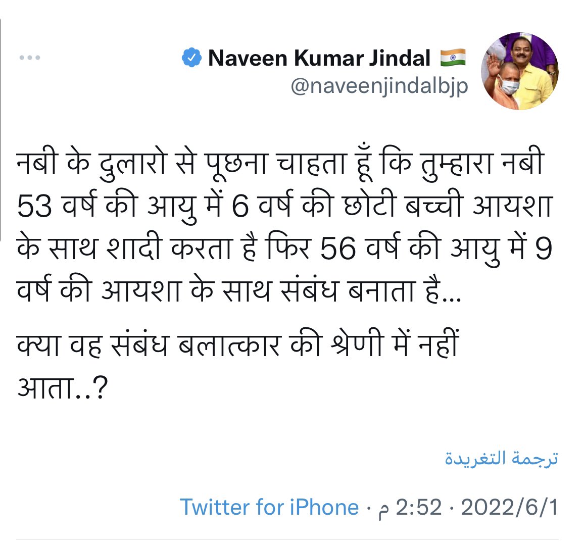Open Naveen Kumar Jindal display name

(319, 58)
